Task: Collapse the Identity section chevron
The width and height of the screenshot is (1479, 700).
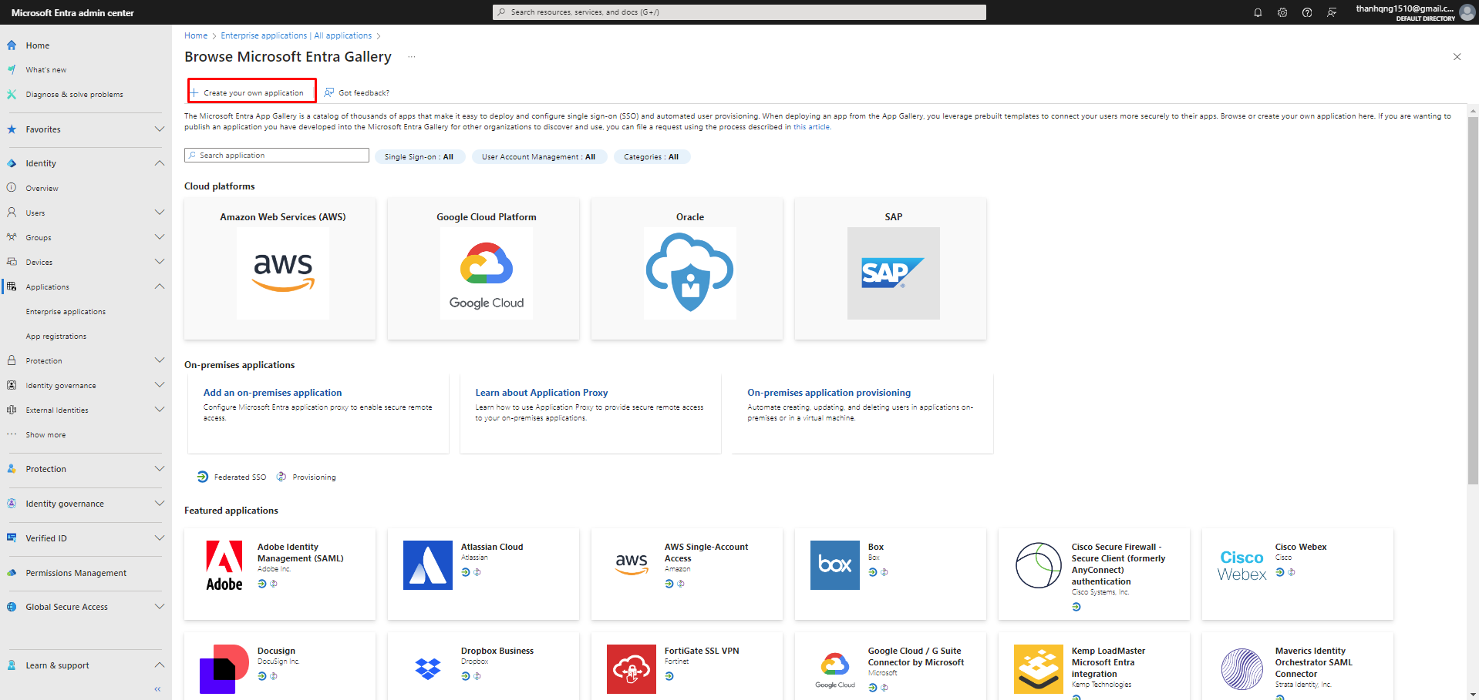Action: pyautogui.click(x=160, y=163)
